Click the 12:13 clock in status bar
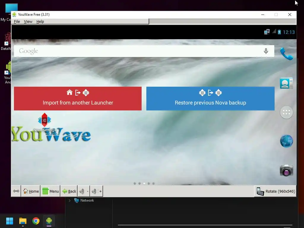This screenshot has height=228, width=304. [289, 32]
